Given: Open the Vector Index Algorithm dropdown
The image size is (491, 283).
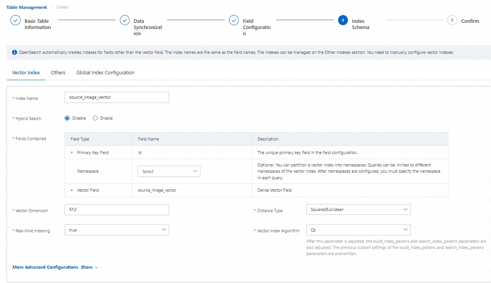Looking at the screenshot, I should [x=358, y=230].
